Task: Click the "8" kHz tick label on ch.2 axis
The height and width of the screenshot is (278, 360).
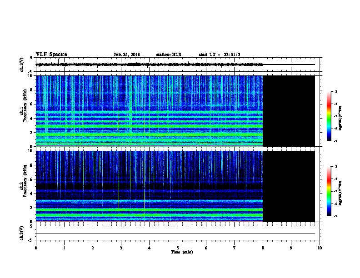Action: point(31,165)
